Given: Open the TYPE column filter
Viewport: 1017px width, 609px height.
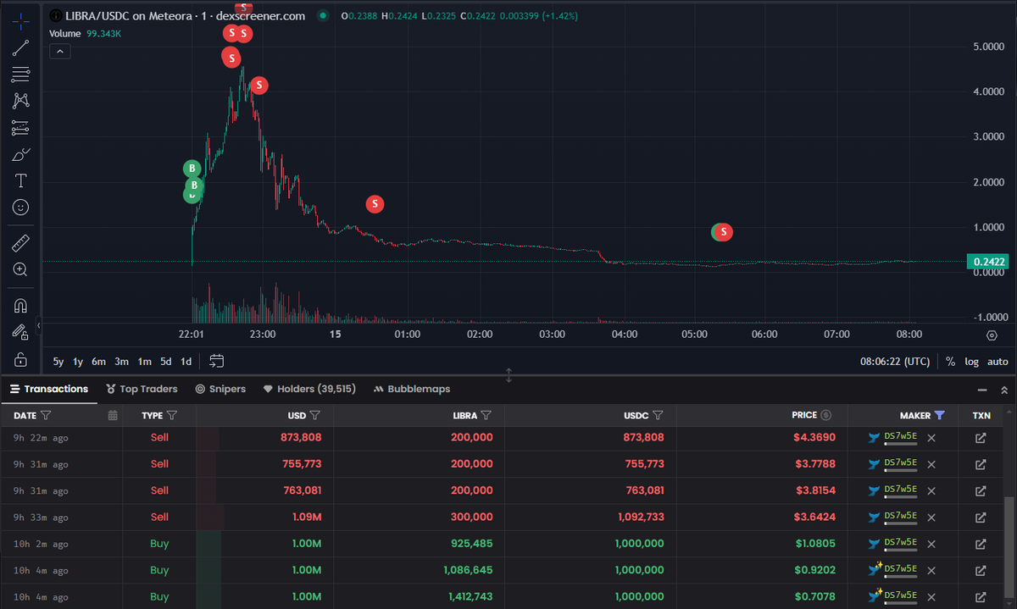Looking at the screenshot, I should [171, 415].
